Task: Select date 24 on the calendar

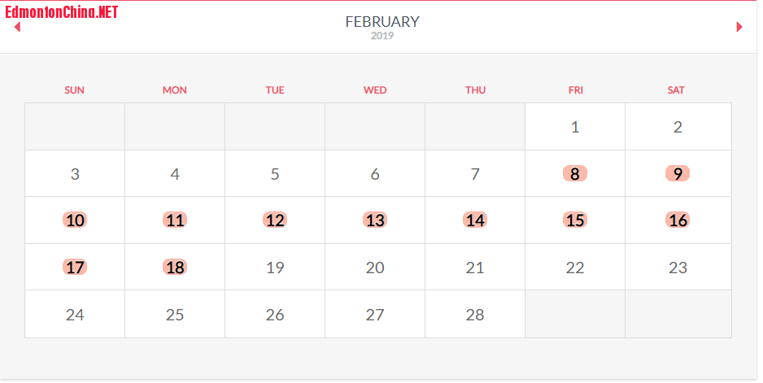Action: (x=75, y=315)
